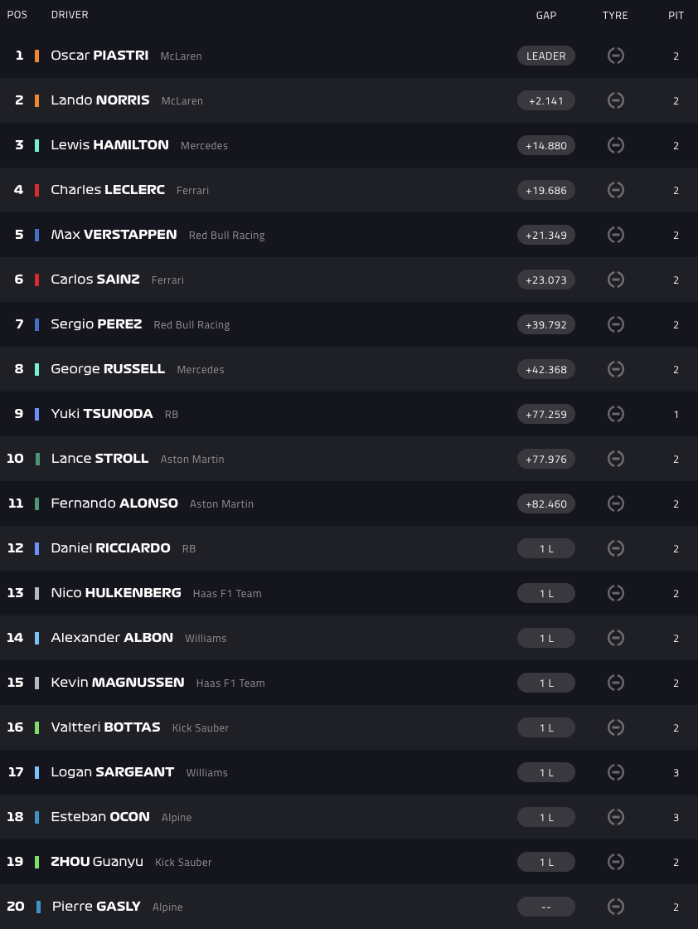Select the LEADER gap badge
Viewport: 698px width, 929px height.
(x=546, y=56)
